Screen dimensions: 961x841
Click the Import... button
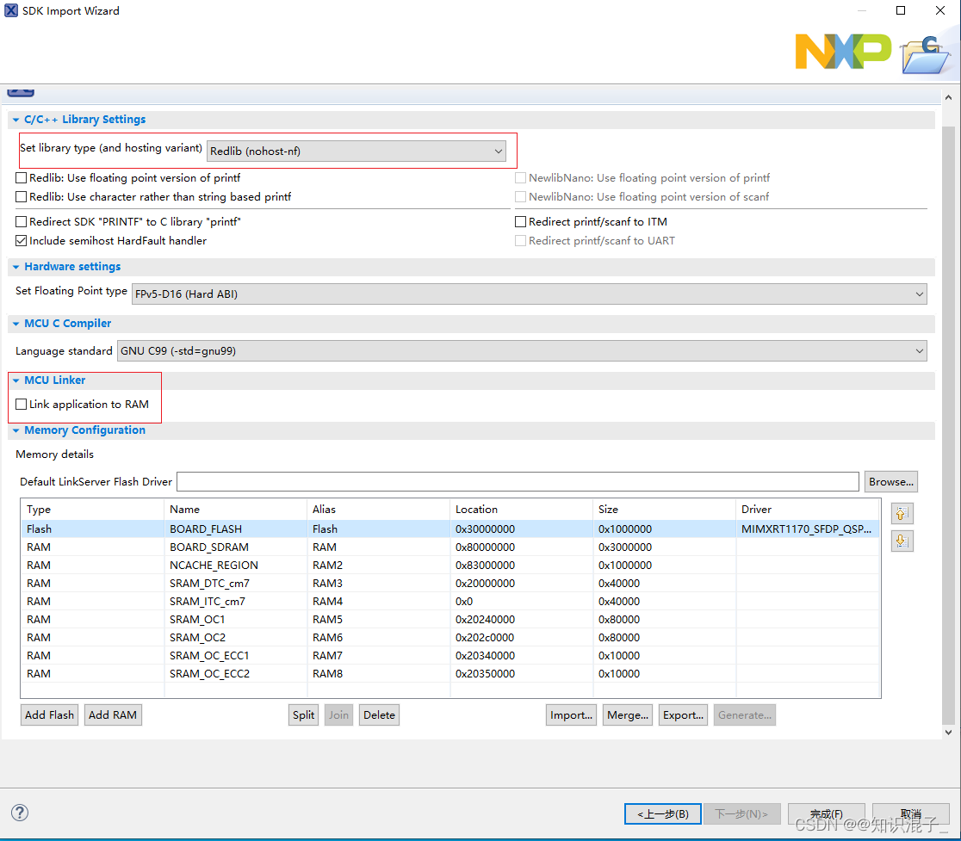tap(571, 714)
